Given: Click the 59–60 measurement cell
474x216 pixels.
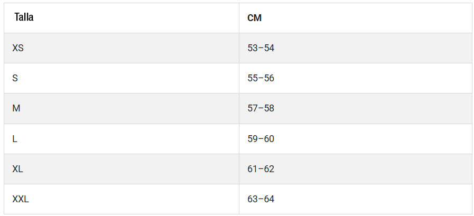Looking at the screenshot, I should coord(261,139).
